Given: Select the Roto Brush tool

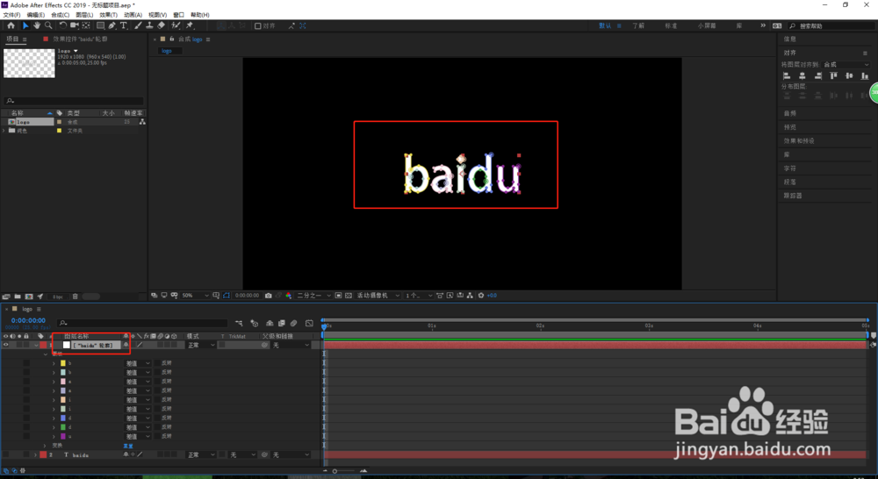Looking at the screenshot, I should point(176,25).
